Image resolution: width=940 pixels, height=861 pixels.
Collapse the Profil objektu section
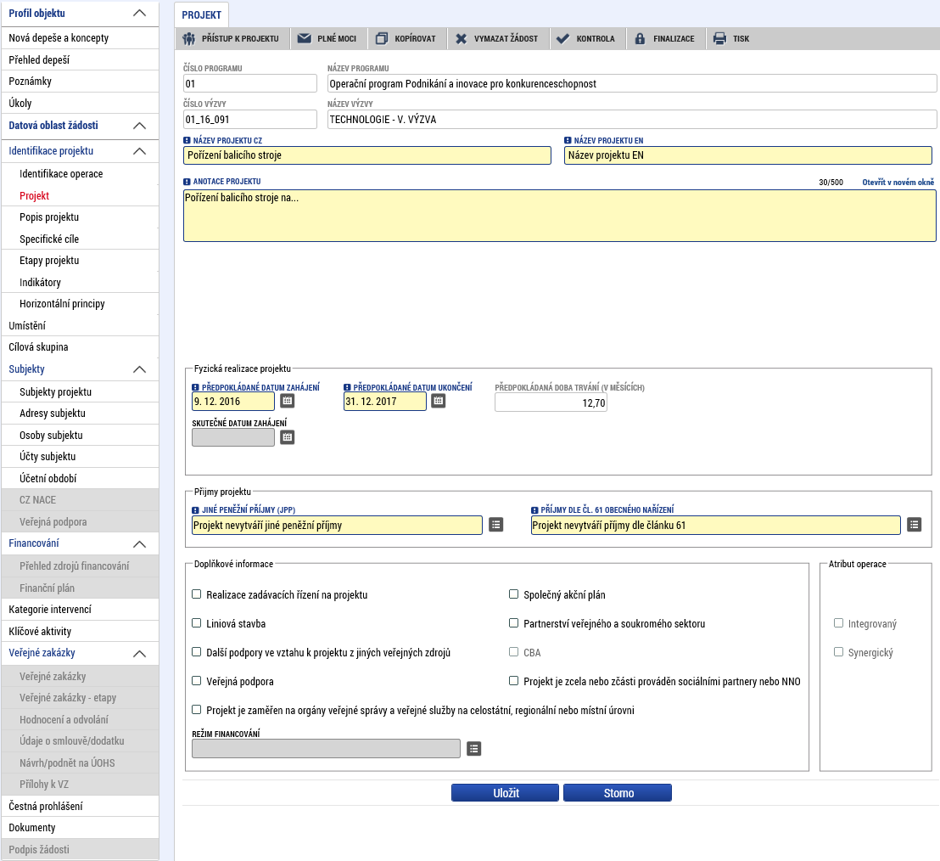pos(139,14)
